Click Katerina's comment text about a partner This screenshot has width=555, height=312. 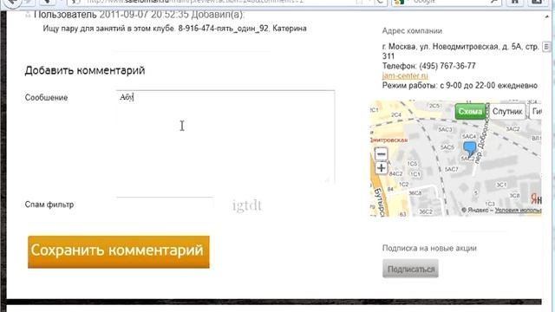coord(174,29)
